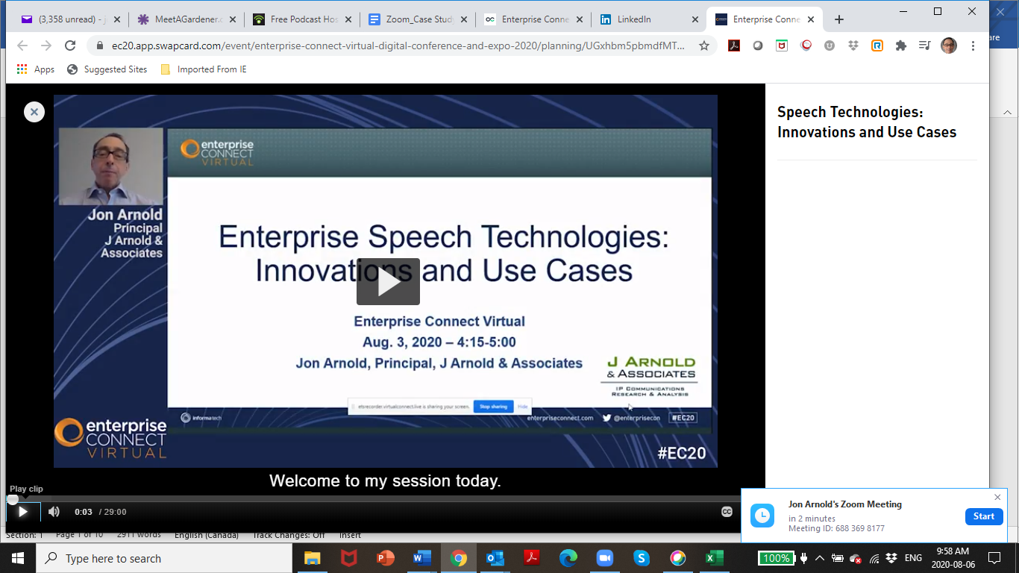Open the Dropbox system tray icon
The height and width of the screenshot is (573, 1019).
pyautogui.click(x=891, y=558)
